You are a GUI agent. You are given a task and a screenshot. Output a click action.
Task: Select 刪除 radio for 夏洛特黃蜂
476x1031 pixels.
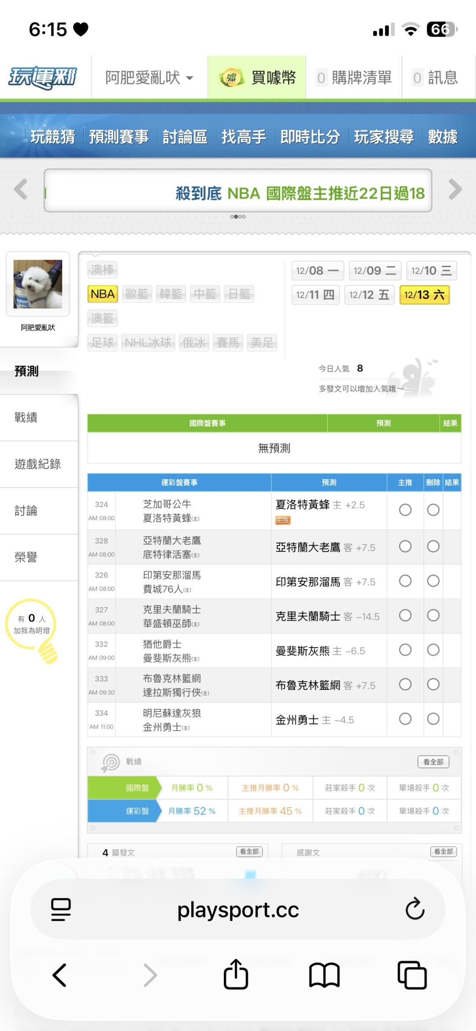click(433, 510)
